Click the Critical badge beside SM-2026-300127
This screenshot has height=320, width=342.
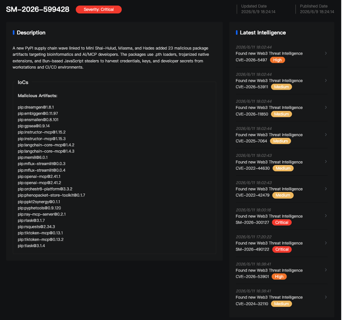tap(282, 222)
